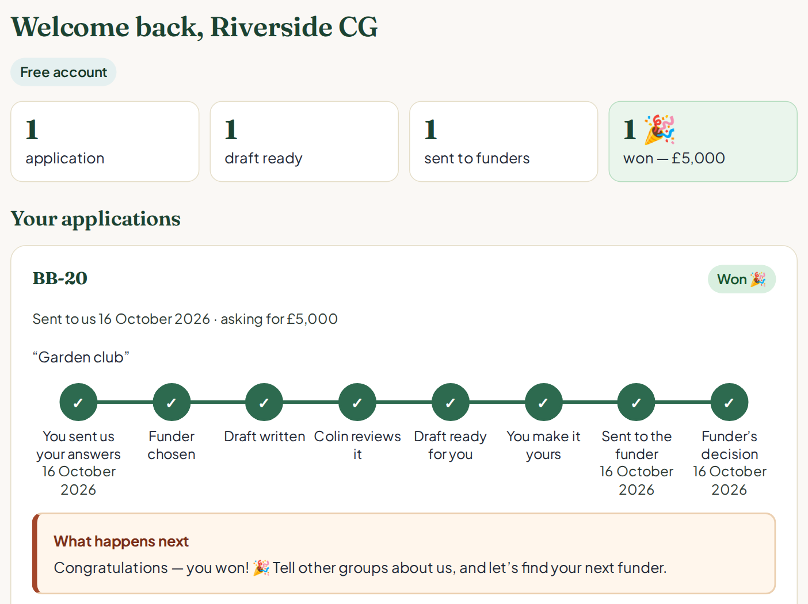Screen dimensions: 808x604
Task: Click the party popper in the Won badge
Action: coord(758,279)
